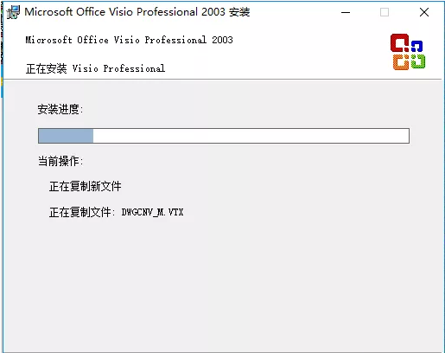Select the Microsoft Office Visio Professional 2003 header text

coord(129,40)
